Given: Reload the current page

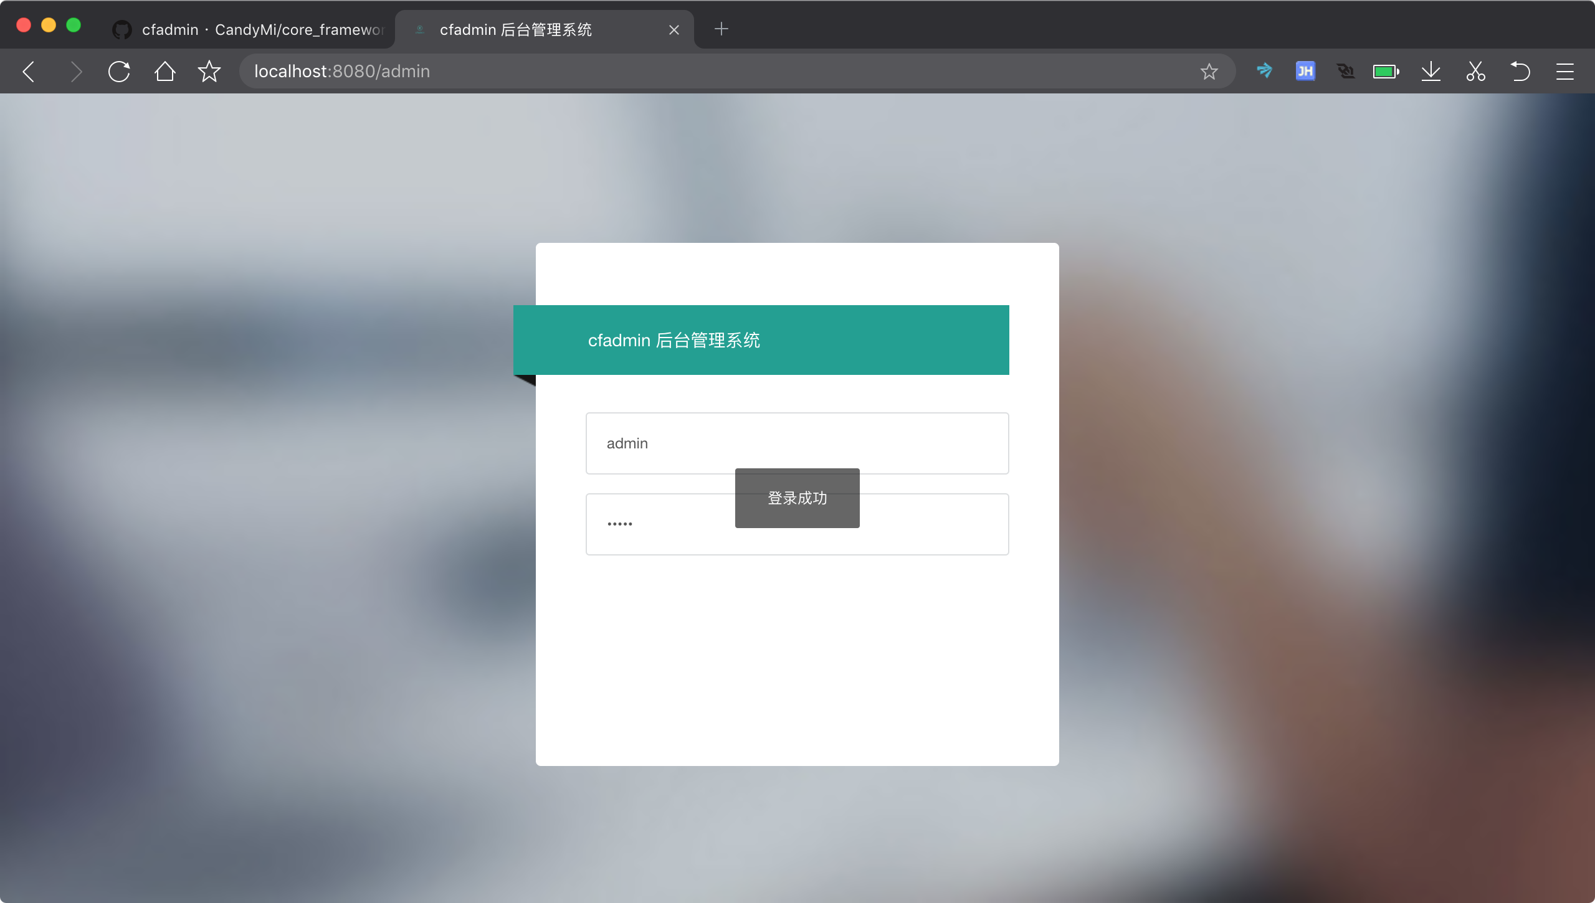Looking at the screenshot, I should pyautogui.click(x=118, y=71).
